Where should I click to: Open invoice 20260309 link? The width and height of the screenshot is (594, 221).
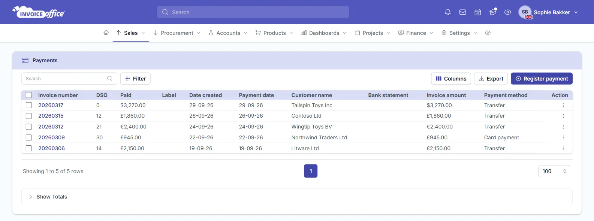tap(51, 137)
